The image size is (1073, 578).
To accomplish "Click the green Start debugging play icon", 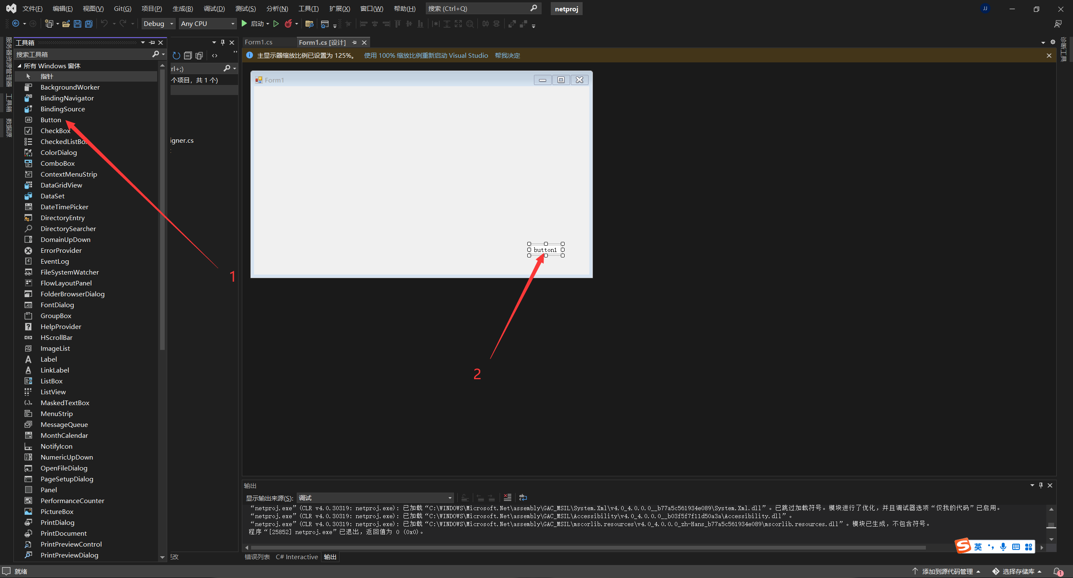I will coord(244,24).
